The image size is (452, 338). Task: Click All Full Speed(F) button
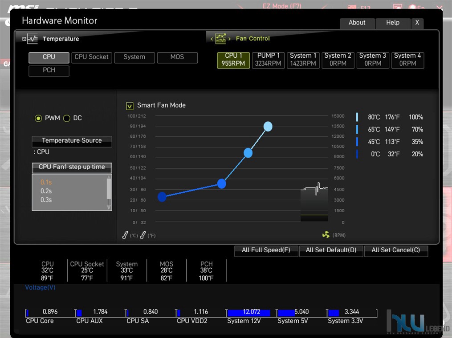(x=266, y=251)
